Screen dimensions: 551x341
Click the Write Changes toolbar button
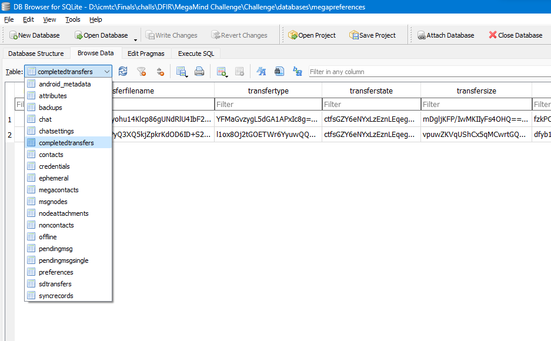[x=172, y=35]
